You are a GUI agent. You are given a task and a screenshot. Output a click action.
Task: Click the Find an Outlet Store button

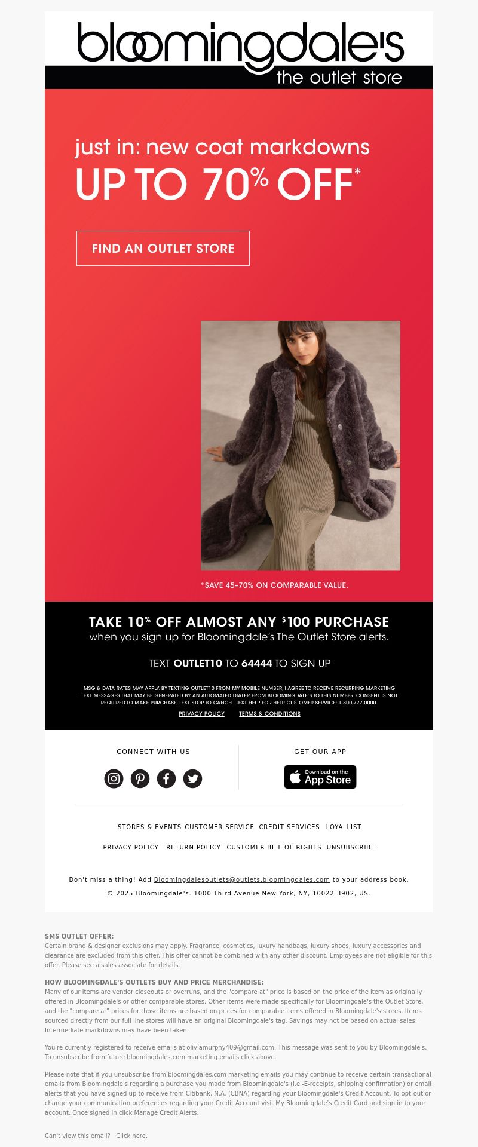click(x=163, y=248)
